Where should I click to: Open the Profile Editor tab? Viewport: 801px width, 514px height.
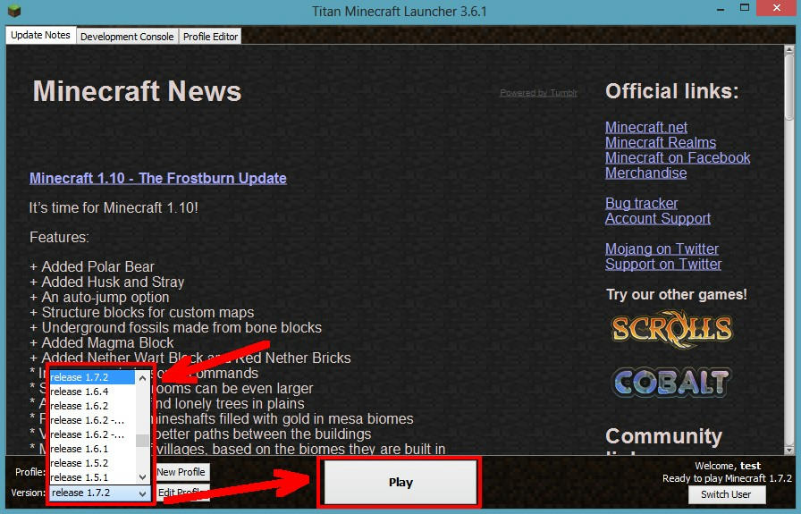click(210, 37)
